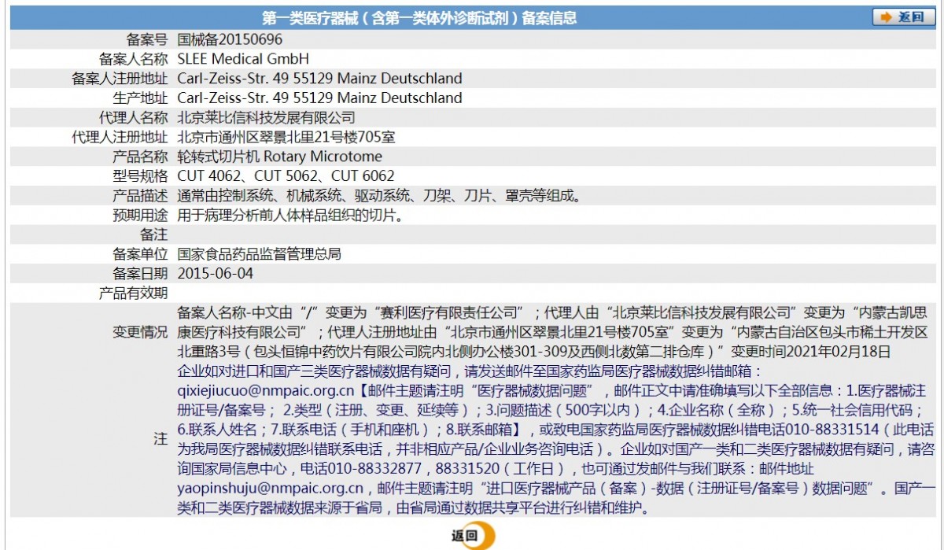The height and width of the screenshot is (550, 944).
Task: Click the 备案单位 field label
Action: (x=140, y=254)
